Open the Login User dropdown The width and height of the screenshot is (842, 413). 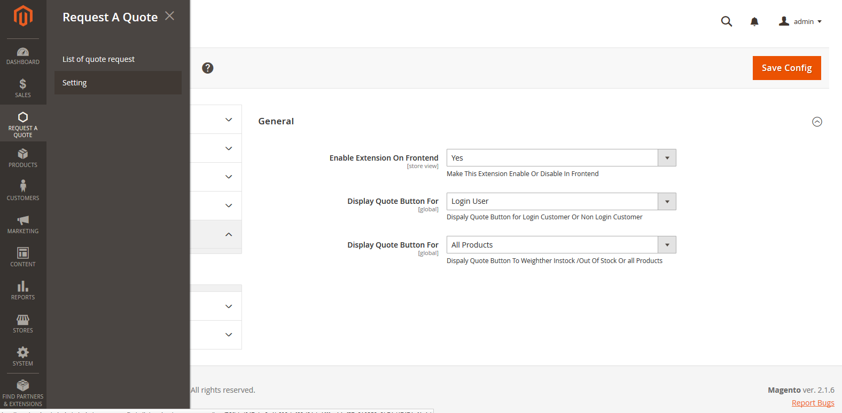coord(561,201)
